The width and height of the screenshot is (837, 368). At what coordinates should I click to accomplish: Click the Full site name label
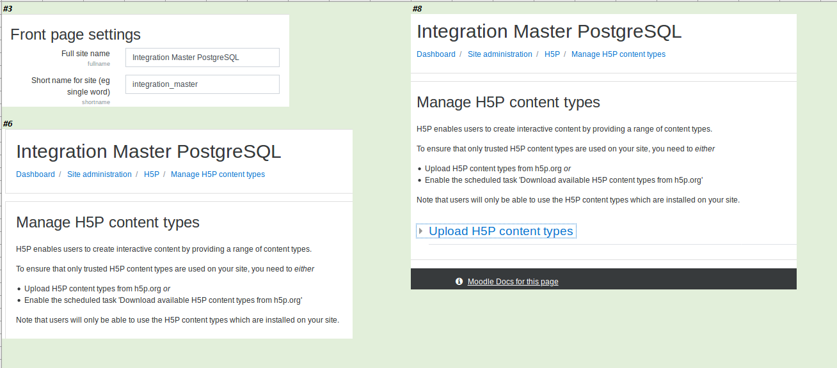(x=86, y=54)
